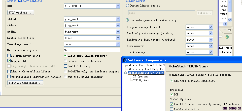242x111 pixels.
Task: Click the green target icon in right panel
Action: point(227,37)
